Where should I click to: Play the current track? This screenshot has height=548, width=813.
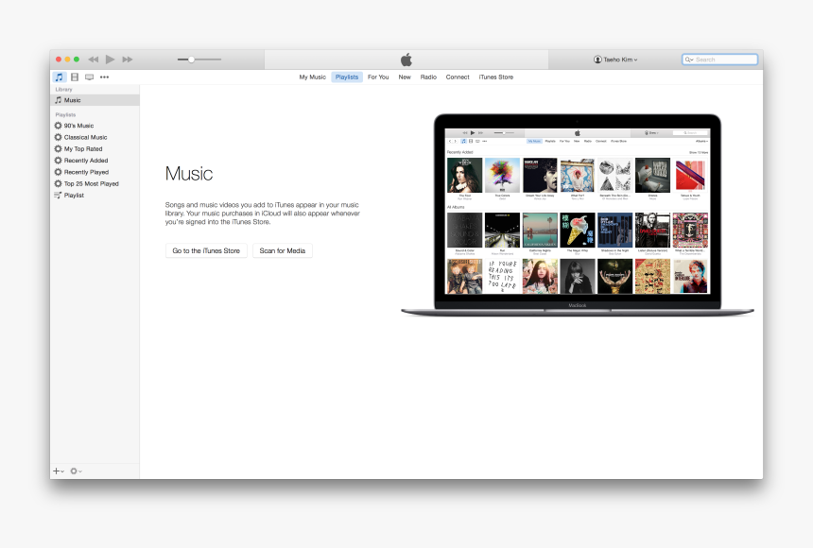pyautogui.click(x=110, y=59)
